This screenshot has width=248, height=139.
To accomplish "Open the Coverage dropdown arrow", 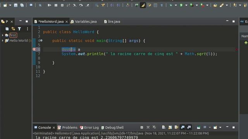I will (x=197, y=5).
